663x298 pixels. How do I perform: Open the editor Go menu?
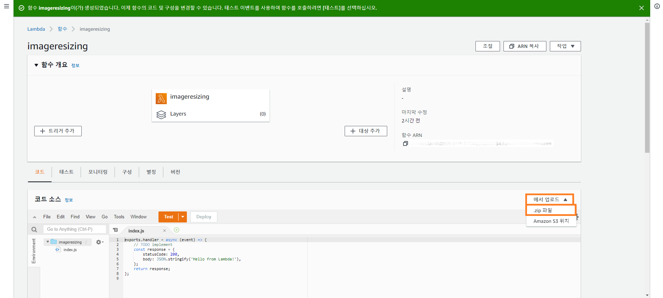[x=105, y=217]
